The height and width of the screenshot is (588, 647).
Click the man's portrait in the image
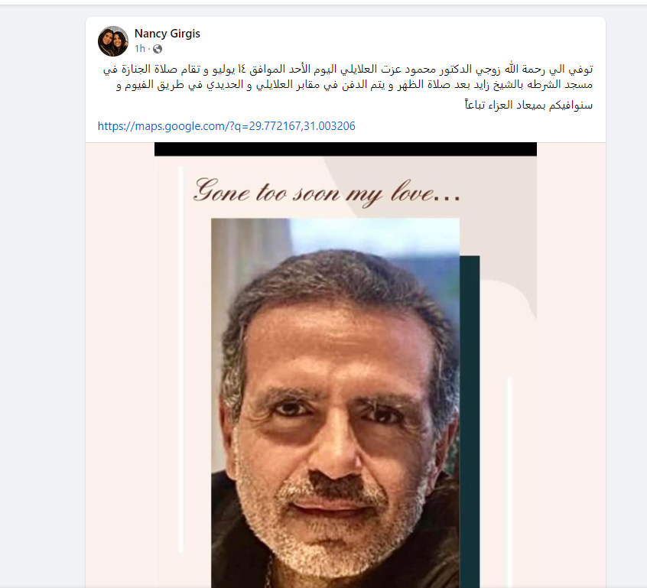(x=335, y=403)
